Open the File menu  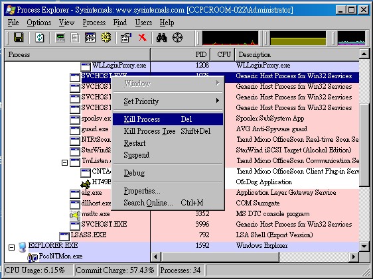[x=13, y=23]
